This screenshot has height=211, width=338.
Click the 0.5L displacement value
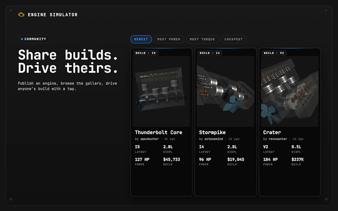coord(296,147)
